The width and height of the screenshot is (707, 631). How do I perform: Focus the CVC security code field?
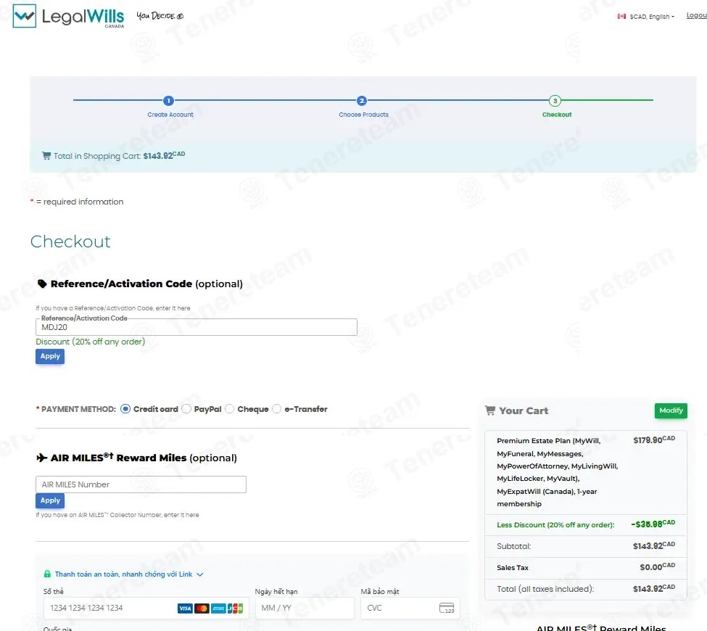pos(410,608)
